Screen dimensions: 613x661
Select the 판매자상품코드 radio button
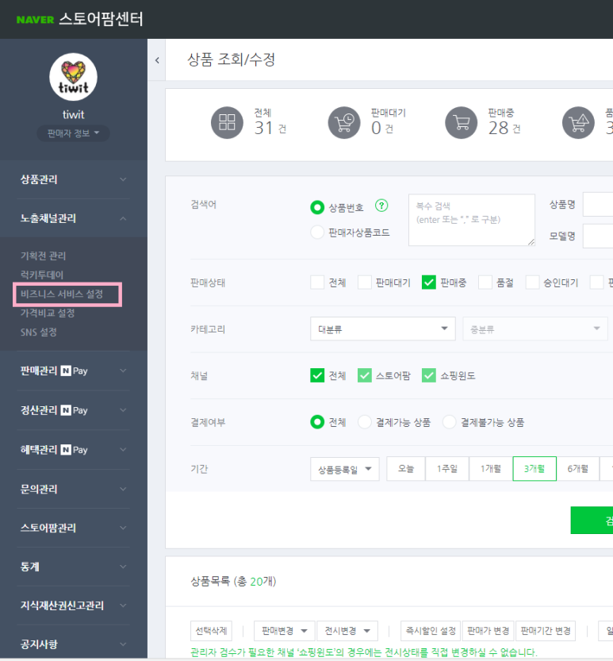(317, 232)
